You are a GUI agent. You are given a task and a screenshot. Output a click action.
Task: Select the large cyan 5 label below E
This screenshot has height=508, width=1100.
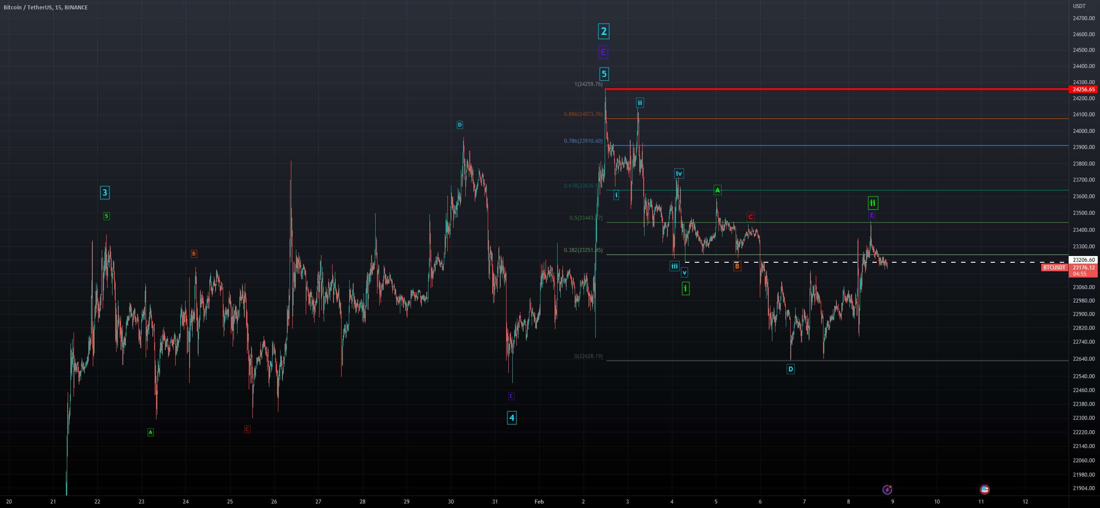(604, 74)
